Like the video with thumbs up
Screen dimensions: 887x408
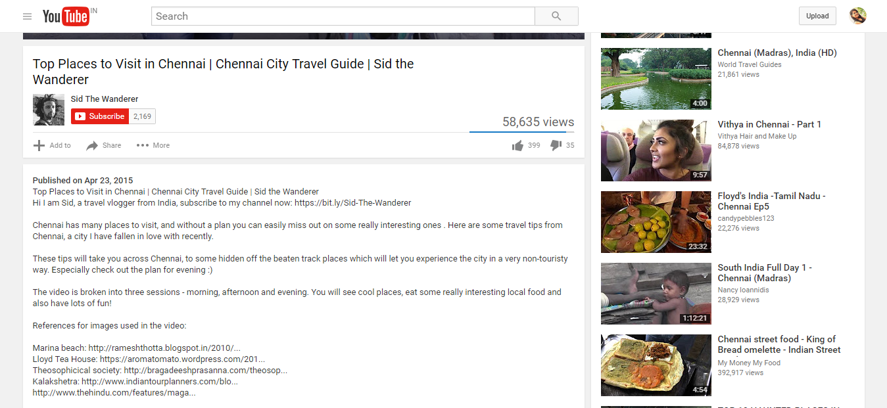tap(518, 145)
